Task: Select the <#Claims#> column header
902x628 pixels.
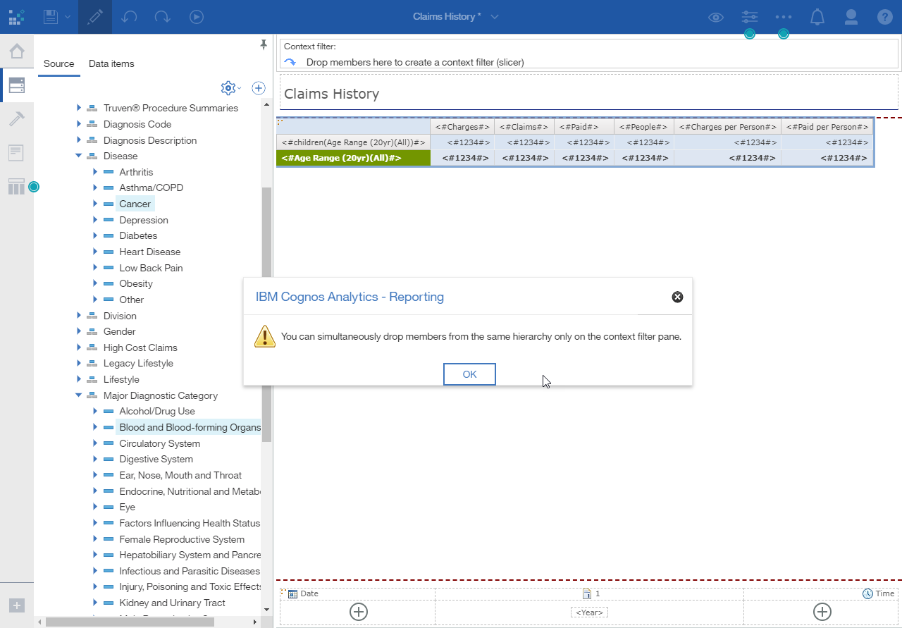Action: coord(524,127)
